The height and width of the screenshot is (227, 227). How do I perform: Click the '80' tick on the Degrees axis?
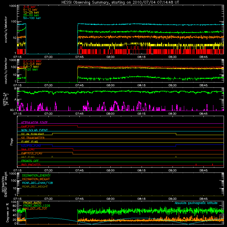[x=14, y=206]
